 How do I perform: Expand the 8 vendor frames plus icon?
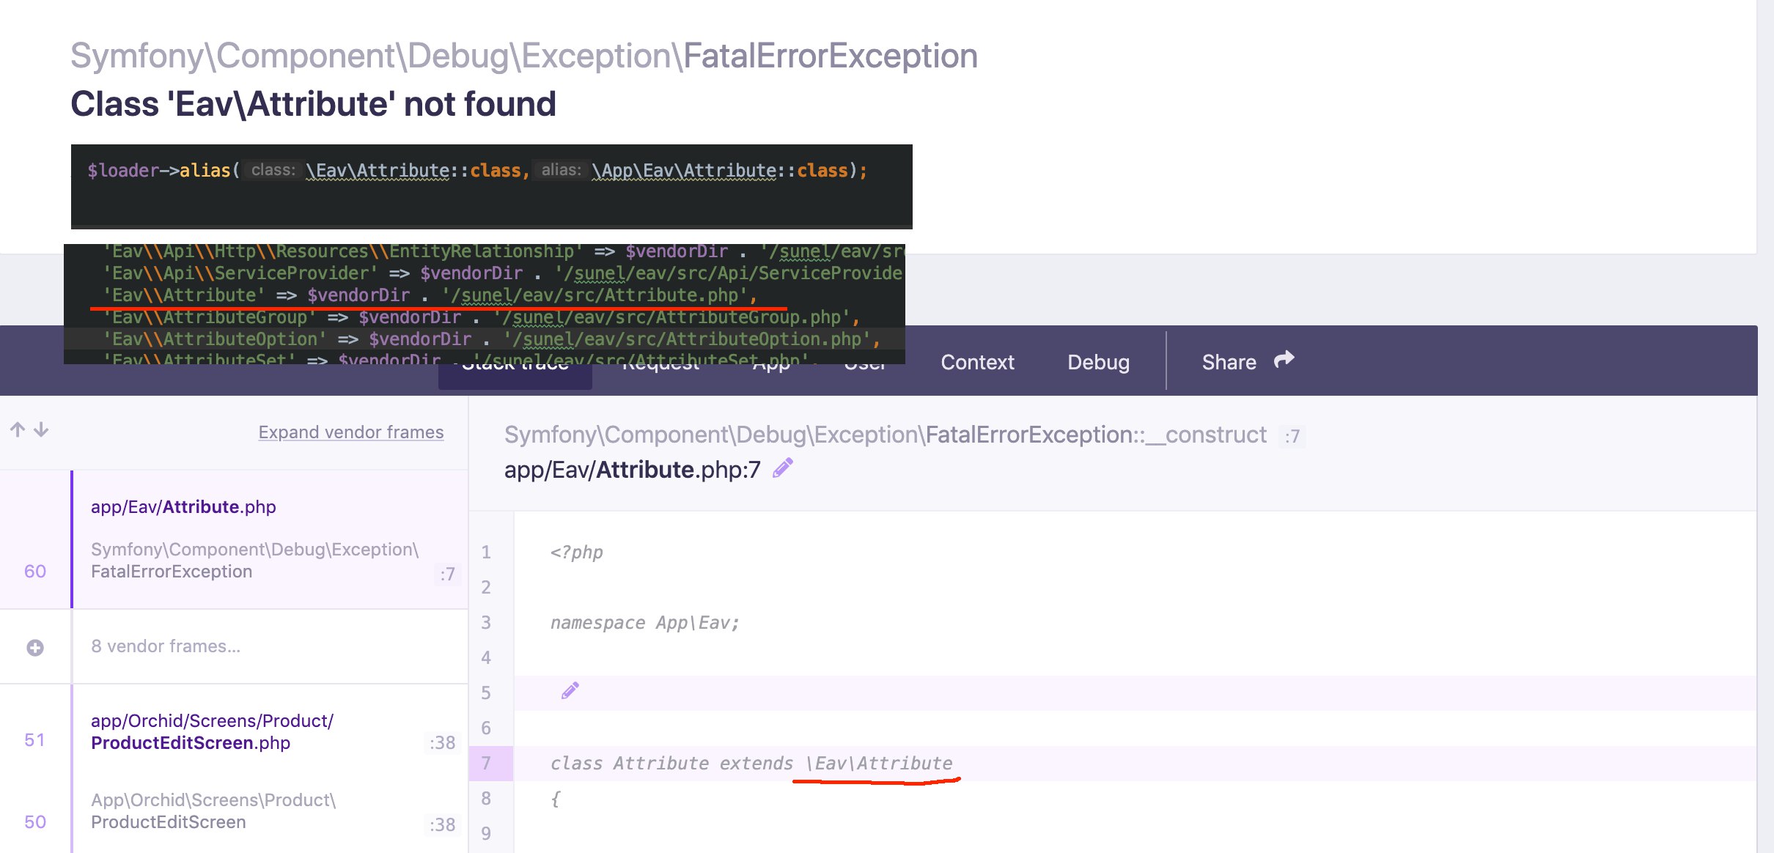[x=35, y=648]
